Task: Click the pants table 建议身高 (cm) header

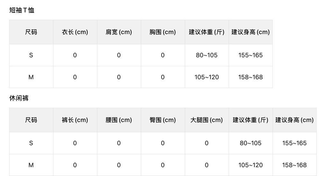Action: (x=294, y=120)
